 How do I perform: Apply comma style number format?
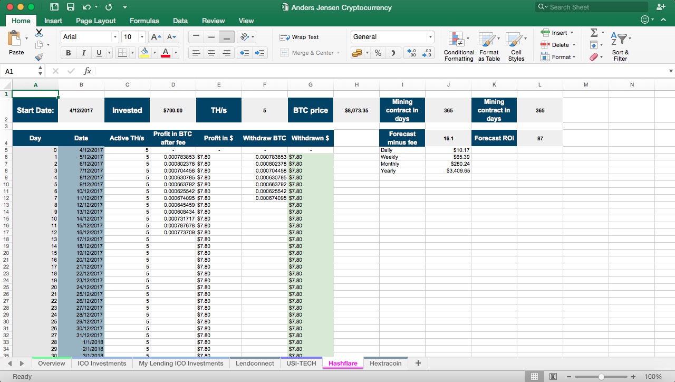pyautogui.click(x=393, y=53)
